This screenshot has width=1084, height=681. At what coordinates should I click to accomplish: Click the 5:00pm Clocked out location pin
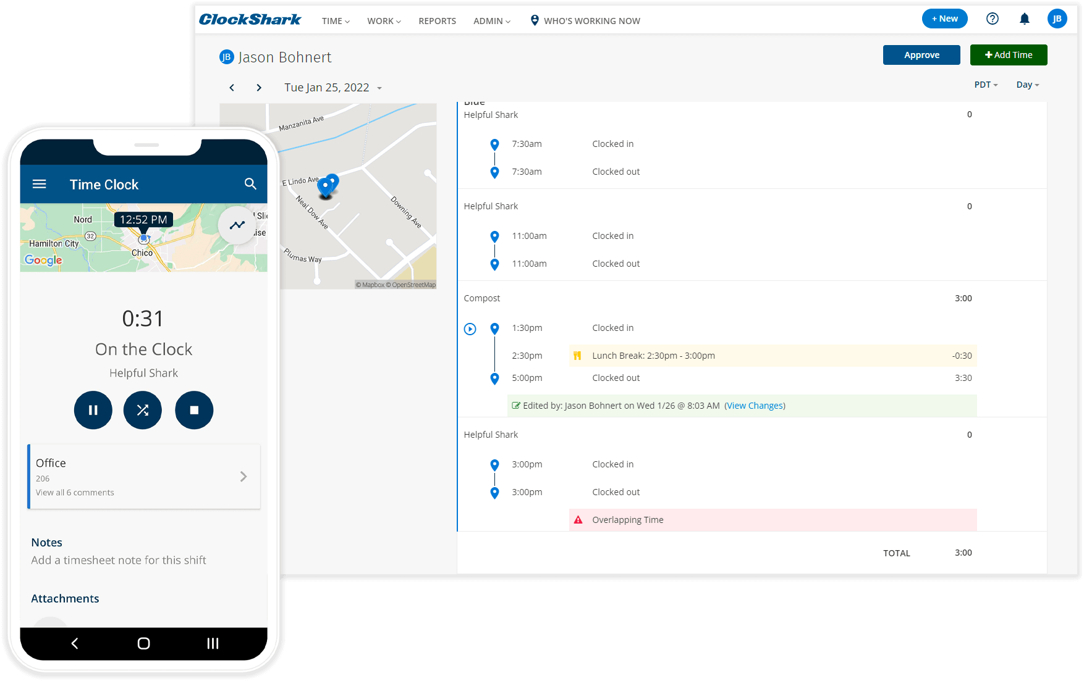coord(494,378)
